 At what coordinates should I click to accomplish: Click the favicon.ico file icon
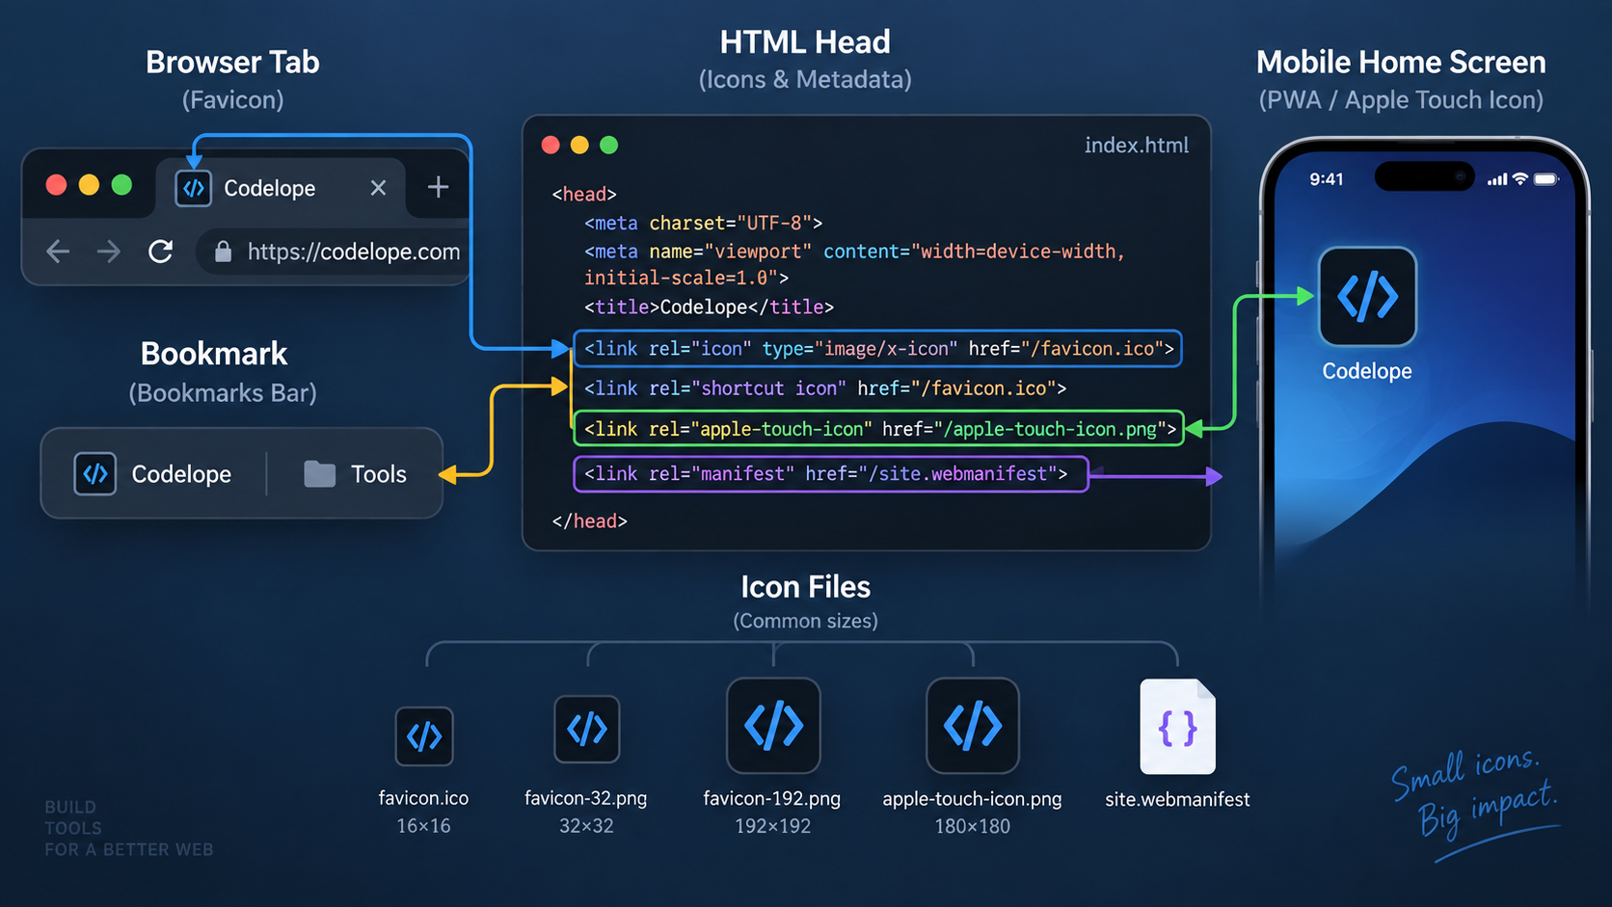click(424, 736)
